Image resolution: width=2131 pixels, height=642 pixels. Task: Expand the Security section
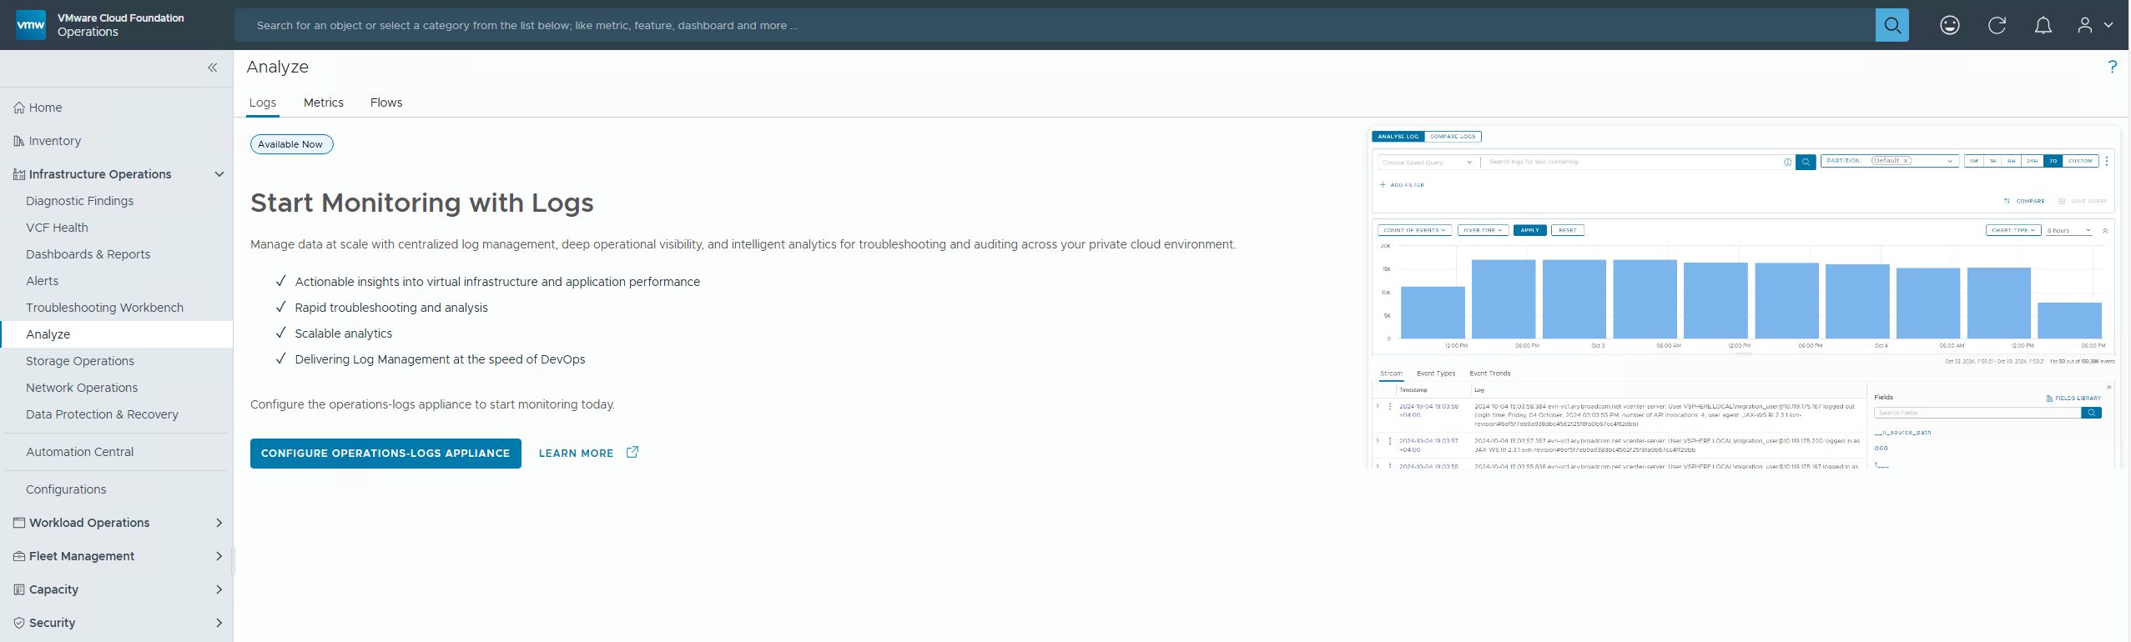pos(219,623)
